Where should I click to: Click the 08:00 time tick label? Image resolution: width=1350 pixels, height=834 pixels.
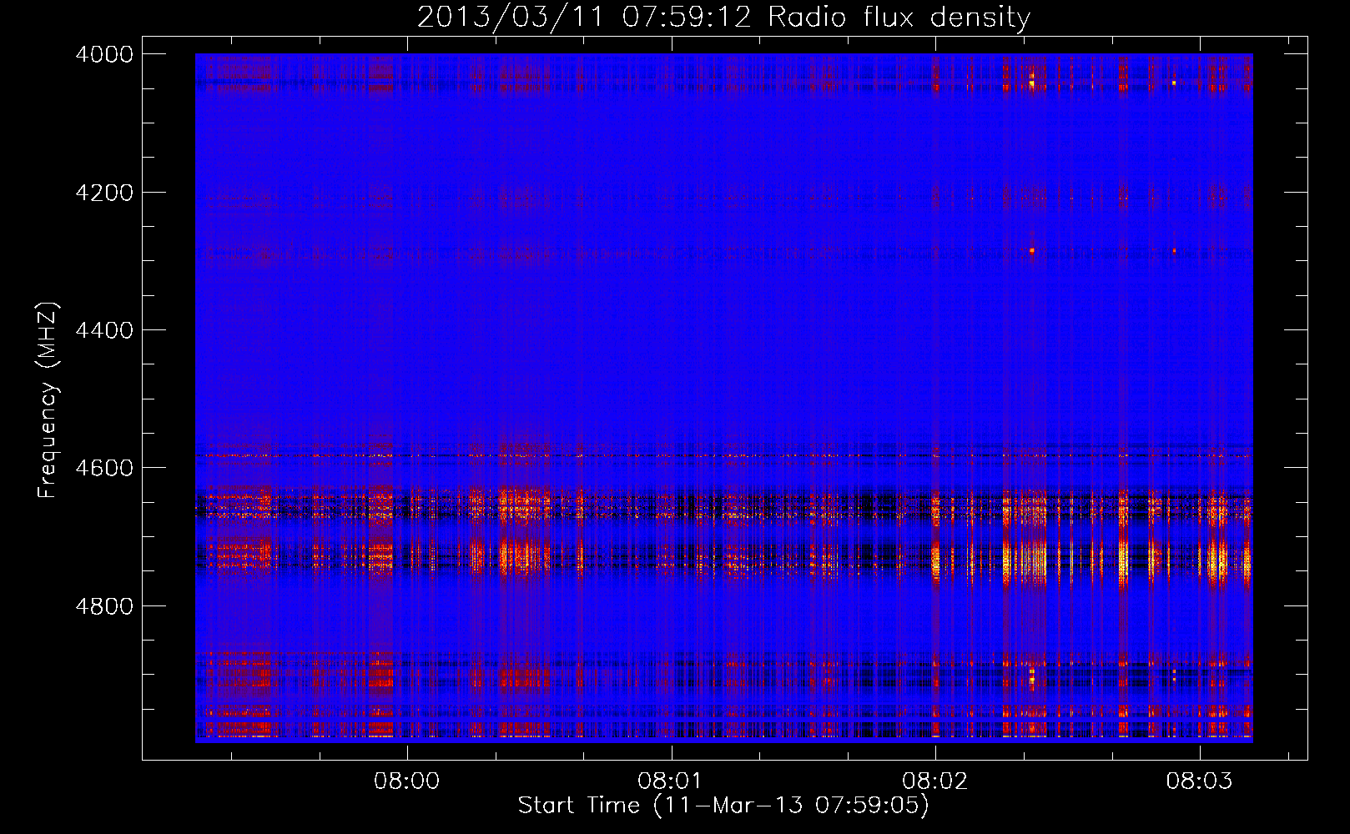(406, 781)
